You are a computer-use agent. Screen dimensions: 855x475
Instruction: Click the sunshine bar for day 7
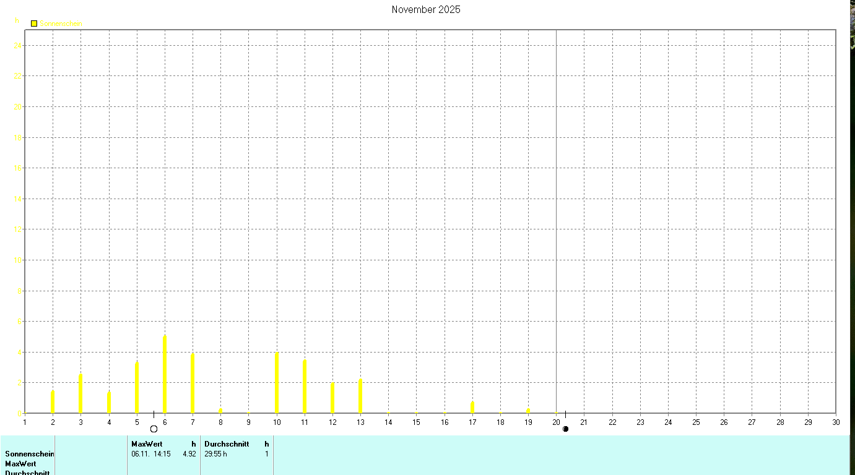(x=193, y=383)
